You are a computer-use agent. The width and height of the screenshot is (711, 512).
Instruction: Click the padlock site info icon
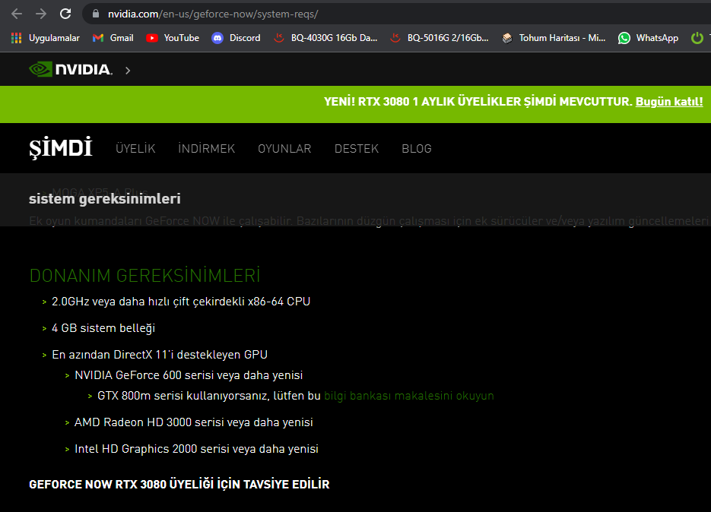96,14
